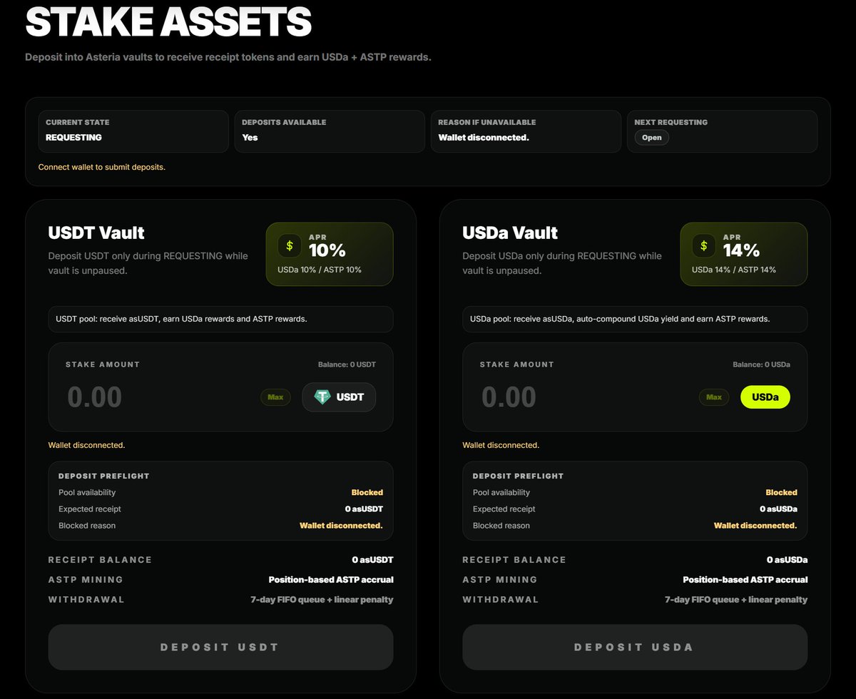The image size is (856, 699).
Task: Click 'Connect wallet to submit deposits.' notice
Action: 102,167
